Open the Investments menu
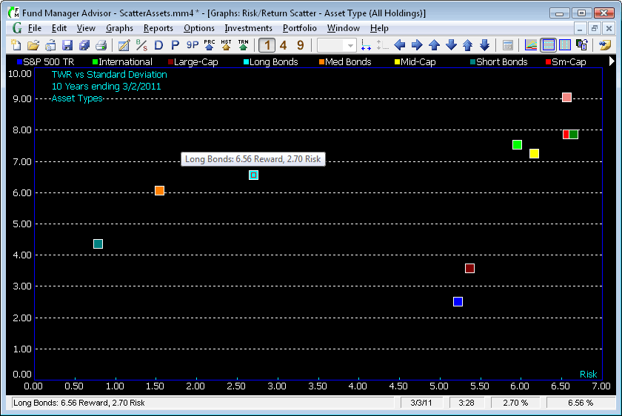 pyautogui.click(x=248, y=28)
